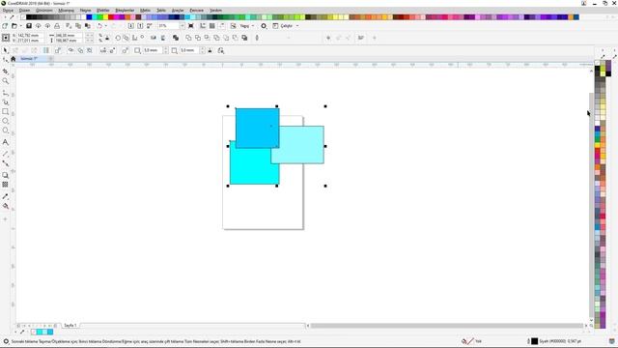Pick the blue swatch in top palette

[89, 17]
